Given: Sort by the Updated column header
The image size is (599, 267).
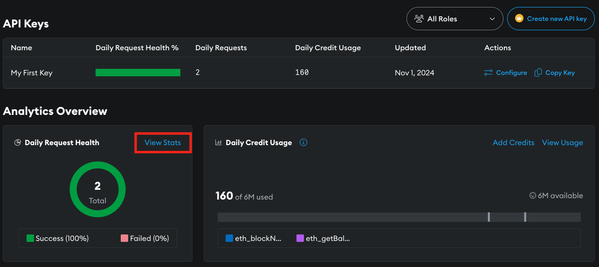Looking at the screenshot, I should click(410, 47).
